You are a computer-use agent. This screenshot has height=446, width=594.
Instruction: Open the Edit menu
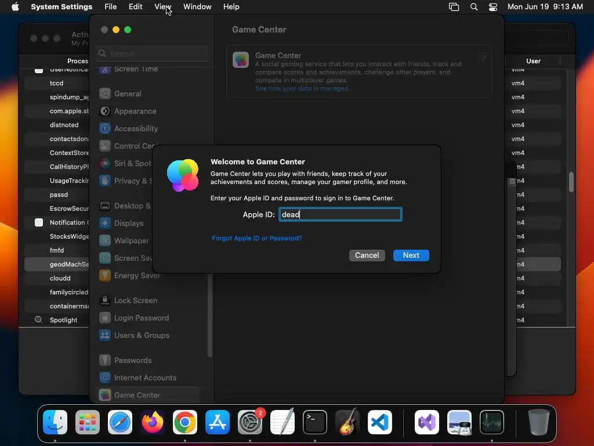click(135, 7)
